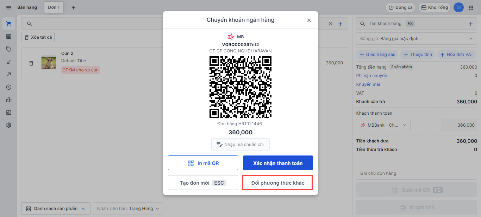Open the bar chart reports icon
The width and height of the screenshot is (481, 217).
click(x=9, y=100)
